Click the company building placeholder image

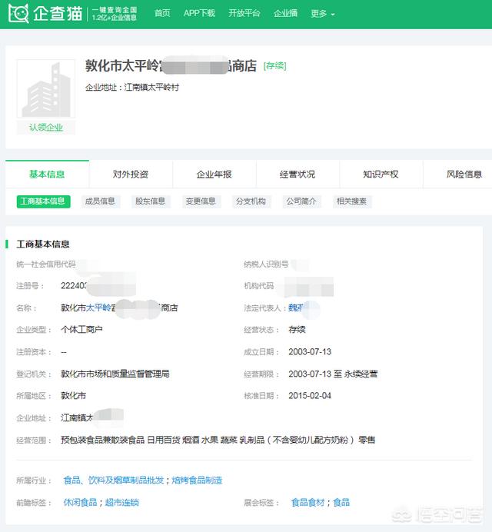click(x=46, y=89)
